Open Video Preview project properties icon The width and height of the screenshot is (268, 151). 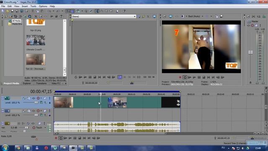[165, 16]
